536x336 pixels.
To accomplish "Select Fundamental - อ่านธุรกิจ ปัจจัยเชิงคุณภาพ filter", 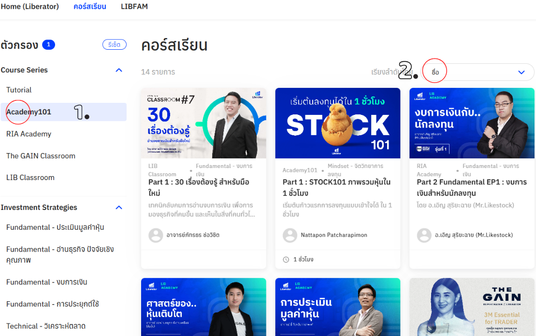I will coord(60,254).
